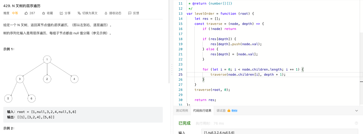The width and height of the screenshot is (363, 134).
Task: Collapse the result panel with chevron
Action: pyautogui.click(x=356, y=111)
